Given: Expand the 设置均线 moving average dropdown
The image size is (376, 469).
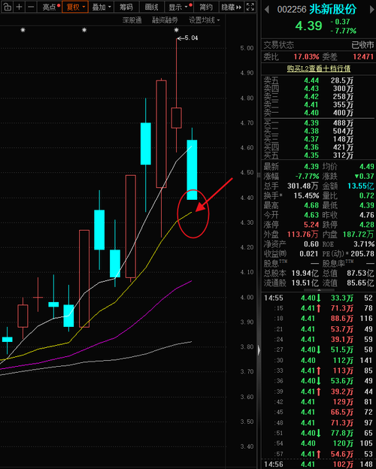Looking at the screenshot, I should tap(204, 20).
